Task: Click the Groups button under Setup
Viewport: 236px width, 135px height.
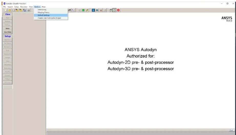Action: [x=7, y=57]
